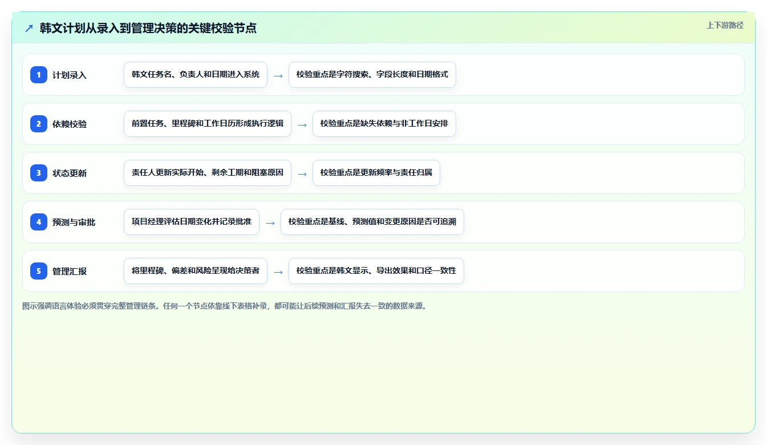Click the 上下游路径 label

725,25
